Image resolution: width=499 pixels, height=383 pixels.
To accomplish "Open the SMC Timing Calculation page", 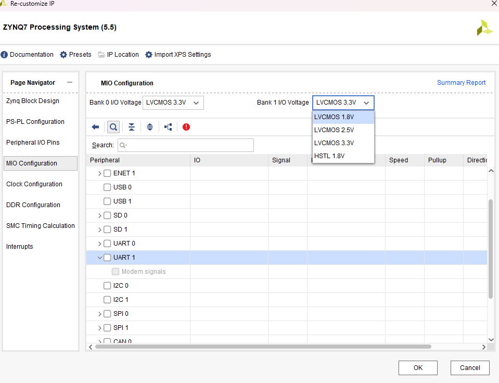I will point(41,226).
